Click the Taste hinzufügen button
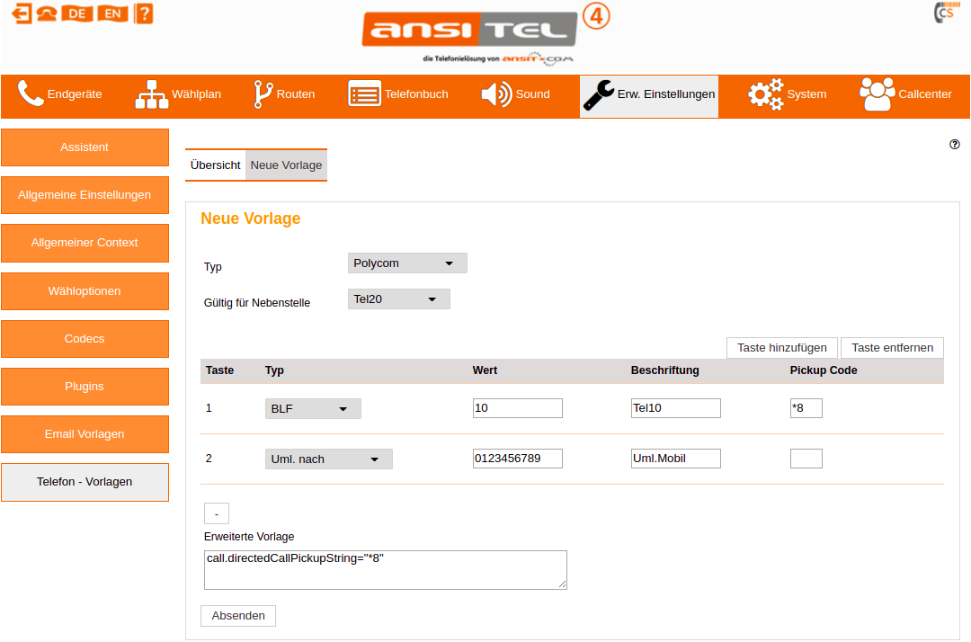The height and width of the screenshot is (642, 971). tap(781, 348)
